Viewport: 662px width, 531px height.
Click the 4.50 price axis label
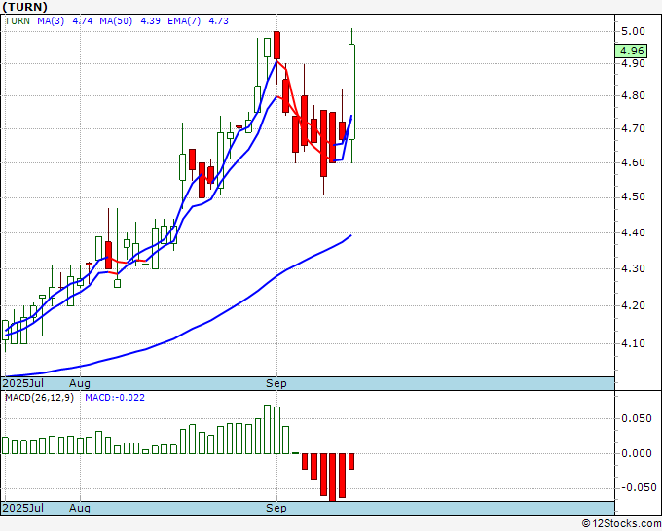[633, 197]
